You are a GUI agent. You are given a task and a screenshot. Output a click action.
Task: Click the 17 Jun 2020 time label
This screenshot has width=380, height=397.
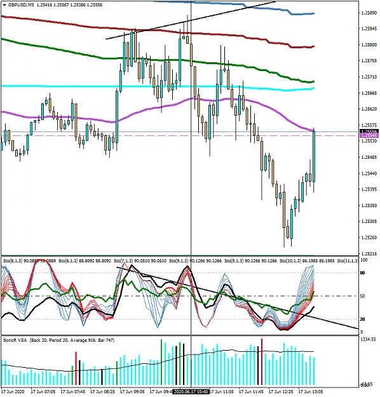(13, 392)
